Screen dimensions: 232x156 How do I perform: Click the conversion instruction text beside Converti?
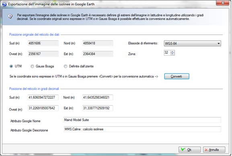click(84, 77)
